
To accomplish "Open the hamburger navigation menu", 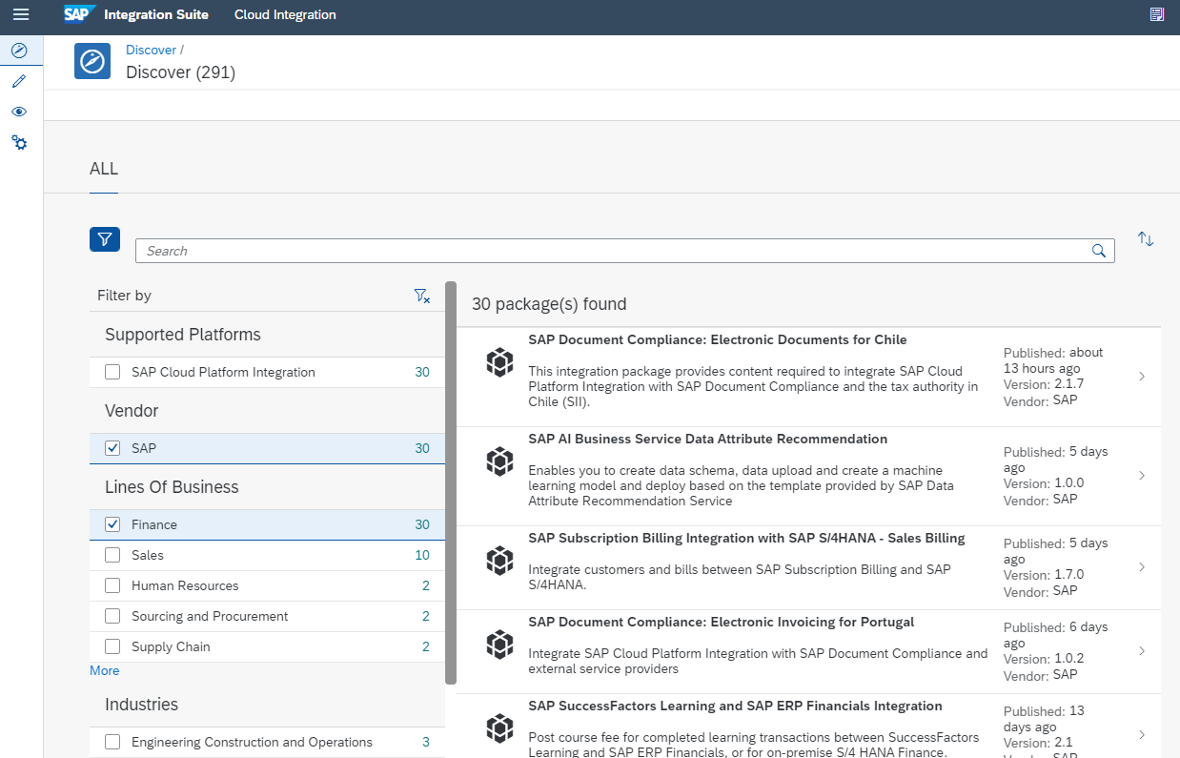I will 21,14.
